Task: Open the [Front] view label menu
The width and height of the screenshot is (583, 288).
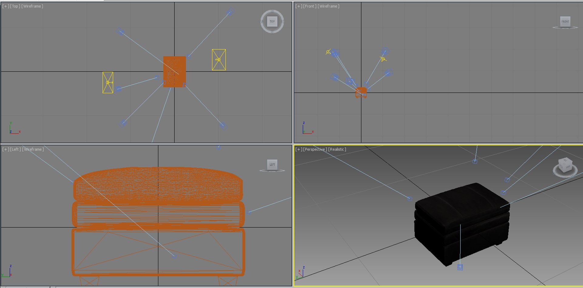Action: 310,6
